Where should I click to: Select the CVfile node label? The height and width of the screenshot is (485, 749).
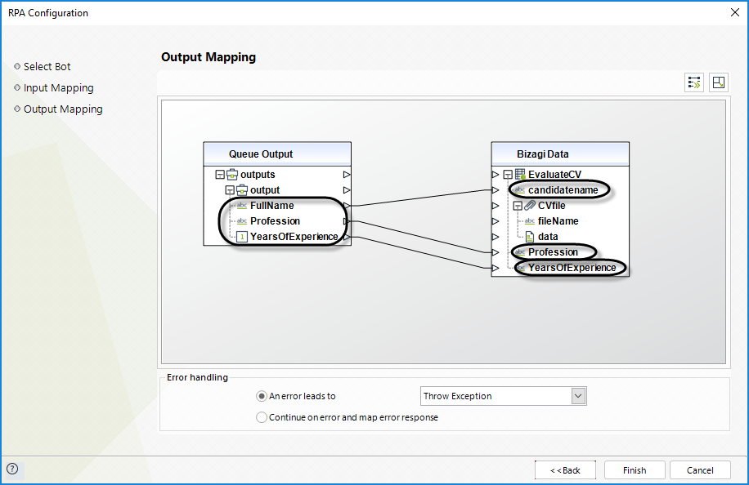[x=552, y=206]
